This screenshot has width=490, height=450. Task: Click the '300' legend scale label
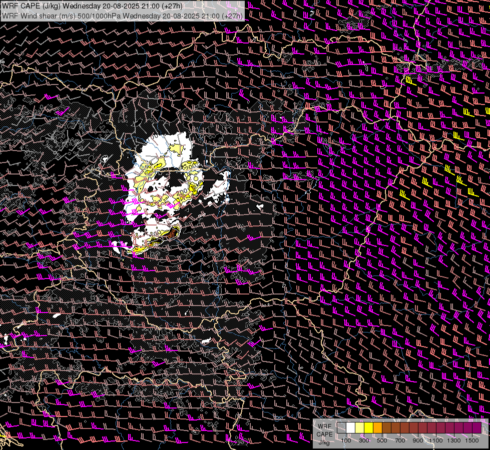[x=364, y=440]
